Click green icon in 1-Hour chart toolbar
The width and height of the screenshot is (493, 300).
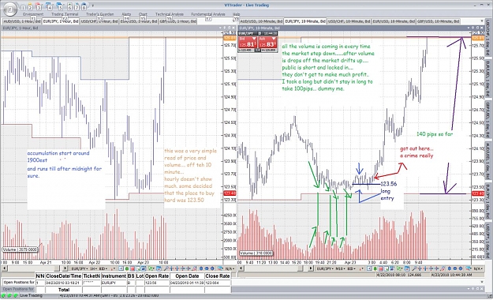pyautogui.click(x=127, y=268)
